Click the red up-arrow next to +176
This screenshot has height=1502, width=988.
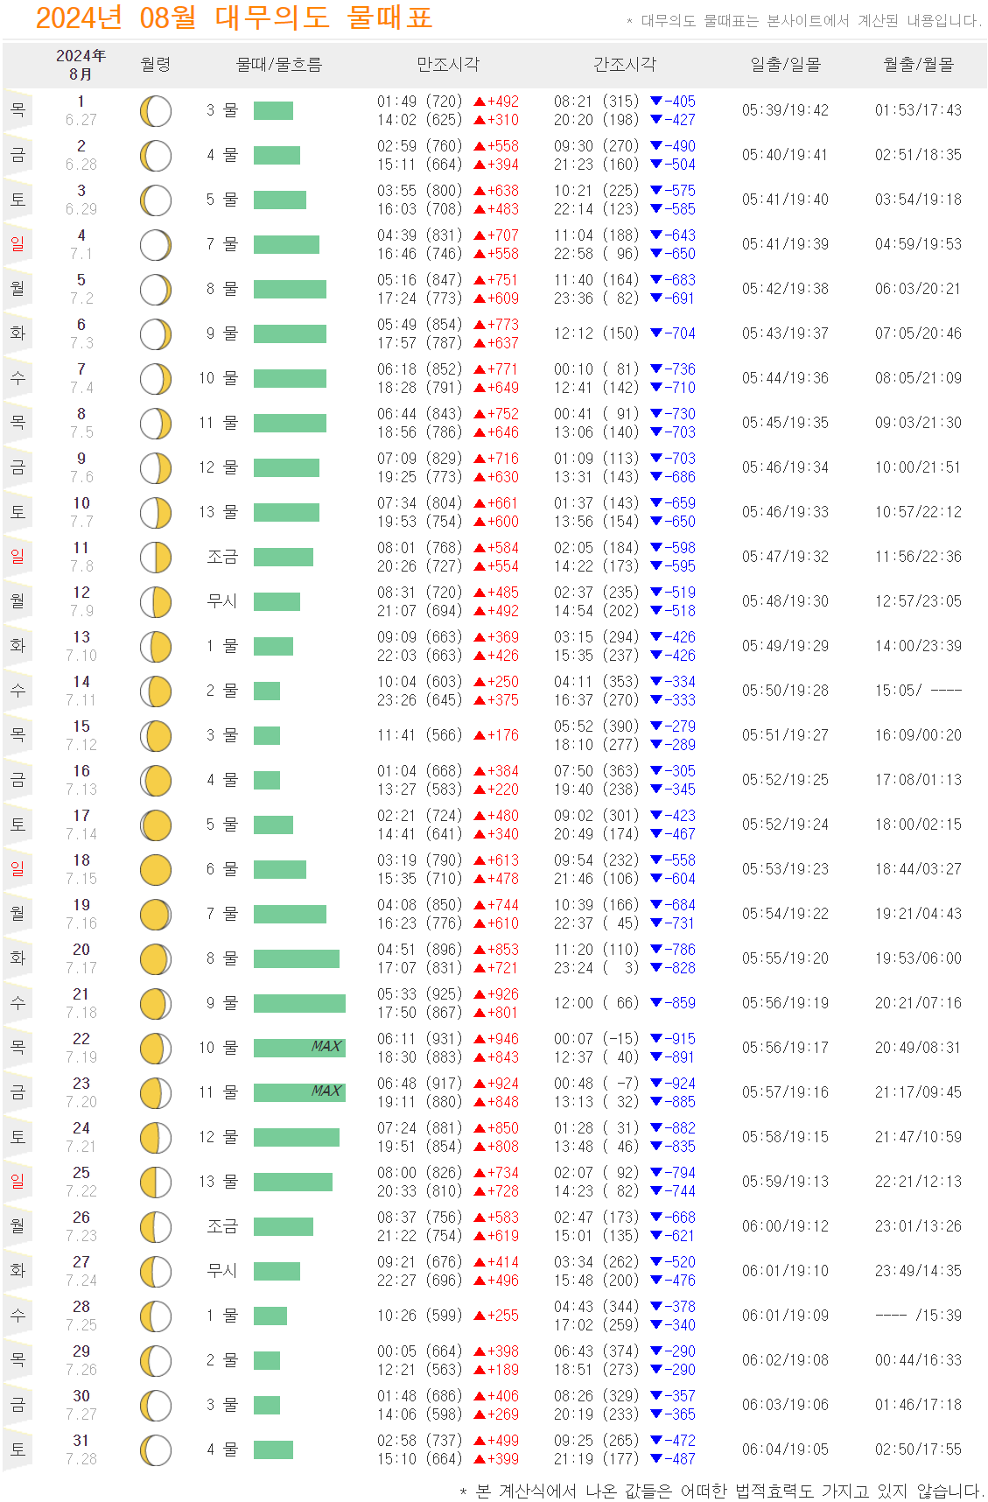tap(480, 735)
